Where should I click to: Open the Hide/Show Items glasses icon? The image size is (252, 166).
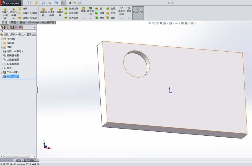pos(176,23)
